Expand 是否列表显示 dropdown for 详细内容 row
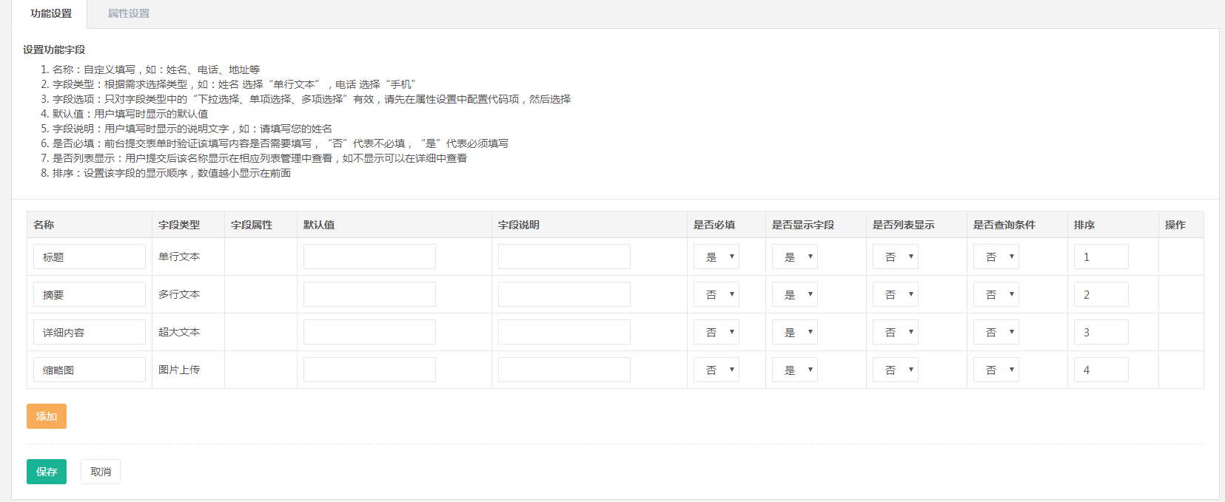This screenshot has height=502, width=1225. click(x=896, y=332)
